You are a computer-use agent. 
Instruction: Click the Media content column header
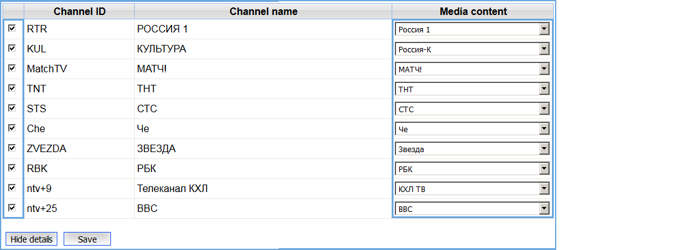pyautogui.click(x=473, y=12)
